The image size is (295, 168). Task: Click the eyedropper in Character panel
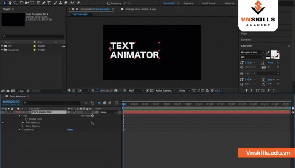coord(268,52)
